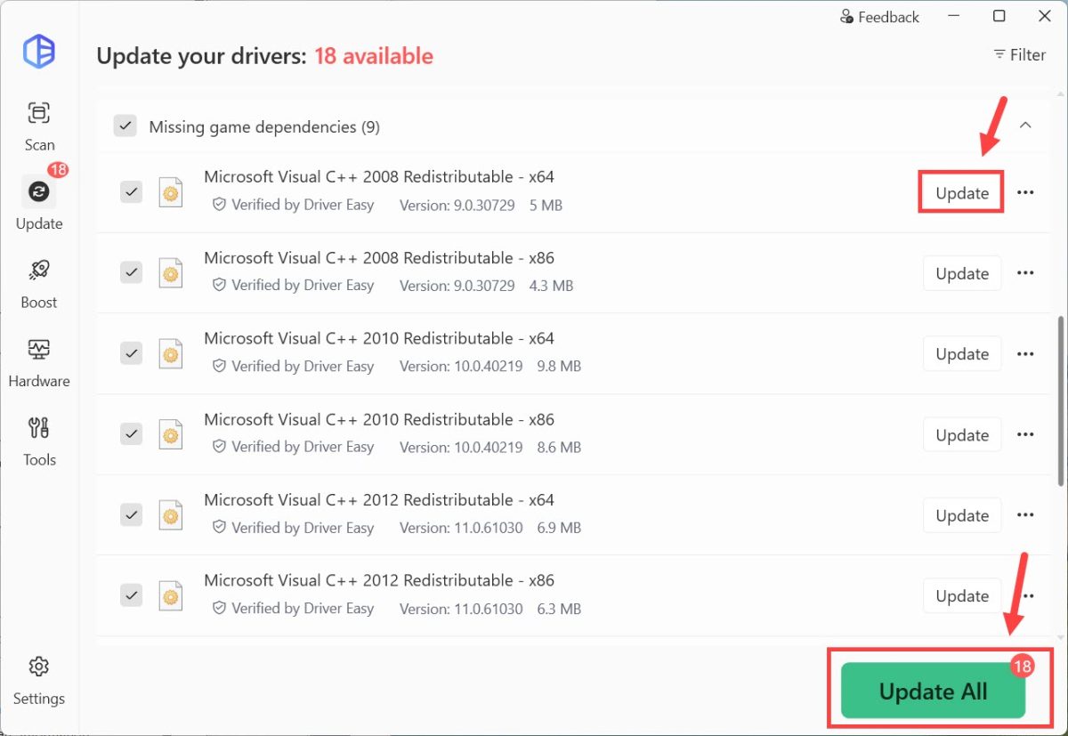Viewport: 1068px width, 736px height.
Task: Click the green Update All button
Action: 933,691
